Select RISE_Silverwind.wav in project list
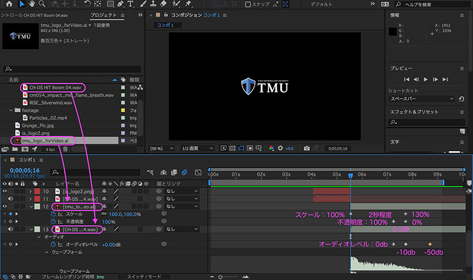 (x=51, y=102)
